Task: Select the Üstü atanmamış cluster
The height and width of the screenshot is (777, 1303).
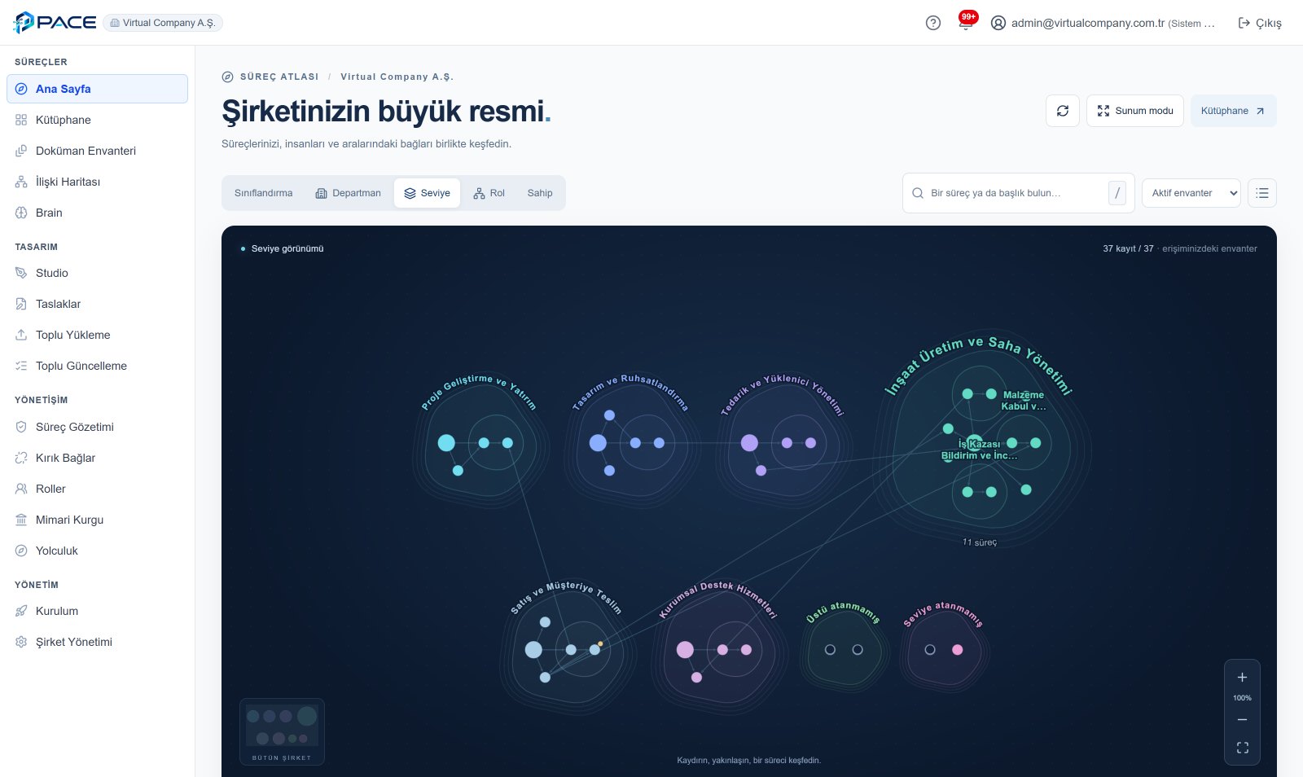Action: pyautogui.click(x=844, y=649)
